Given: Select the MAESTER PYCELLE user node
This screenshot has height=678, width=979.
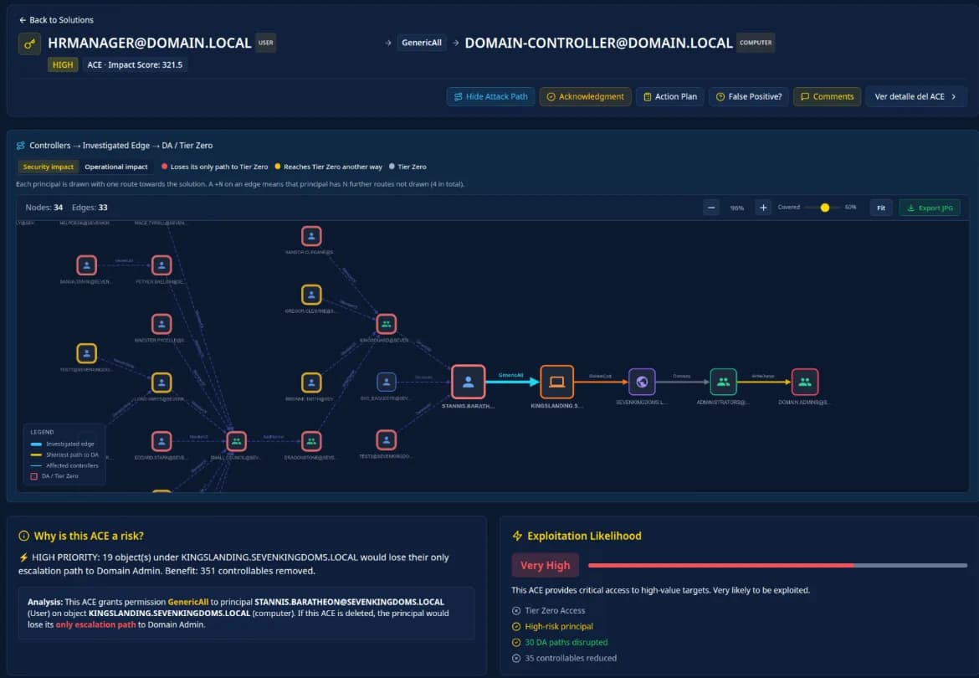Looking at the screenshot, I should (161, 324).
